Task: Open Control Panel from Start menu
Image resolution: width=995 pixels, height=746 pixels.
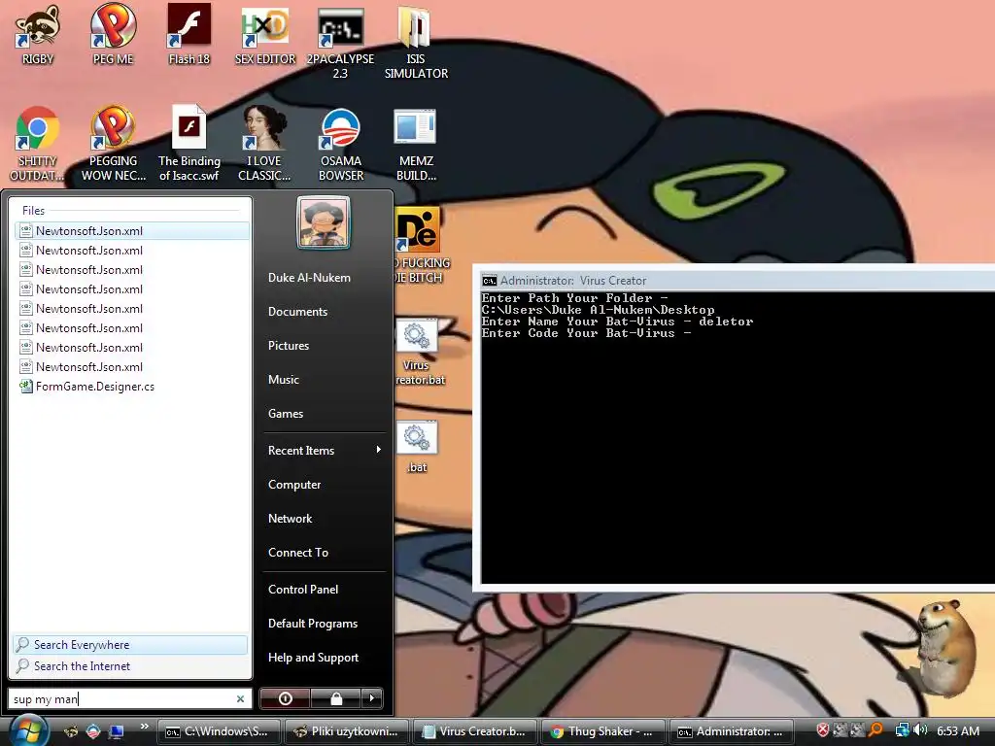Action: click(x=303, y=590)
